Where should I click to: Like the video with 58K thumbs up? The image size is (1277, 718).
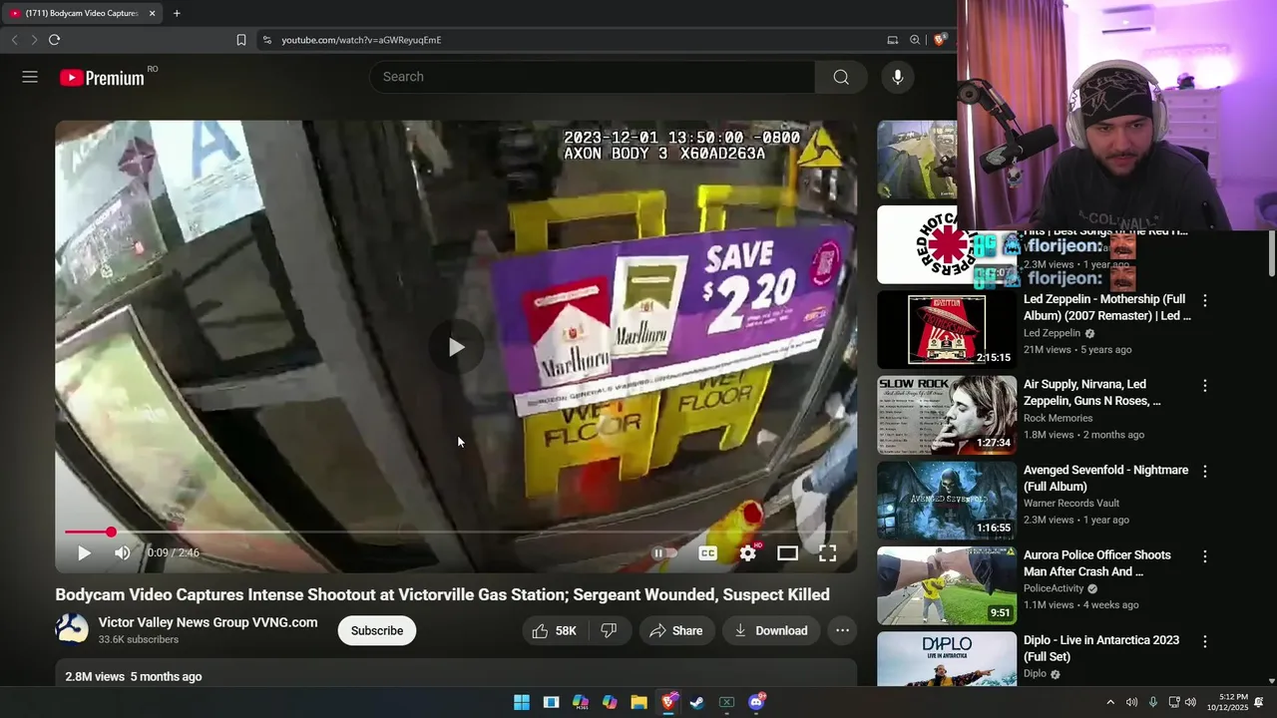[x=555, y=630]
